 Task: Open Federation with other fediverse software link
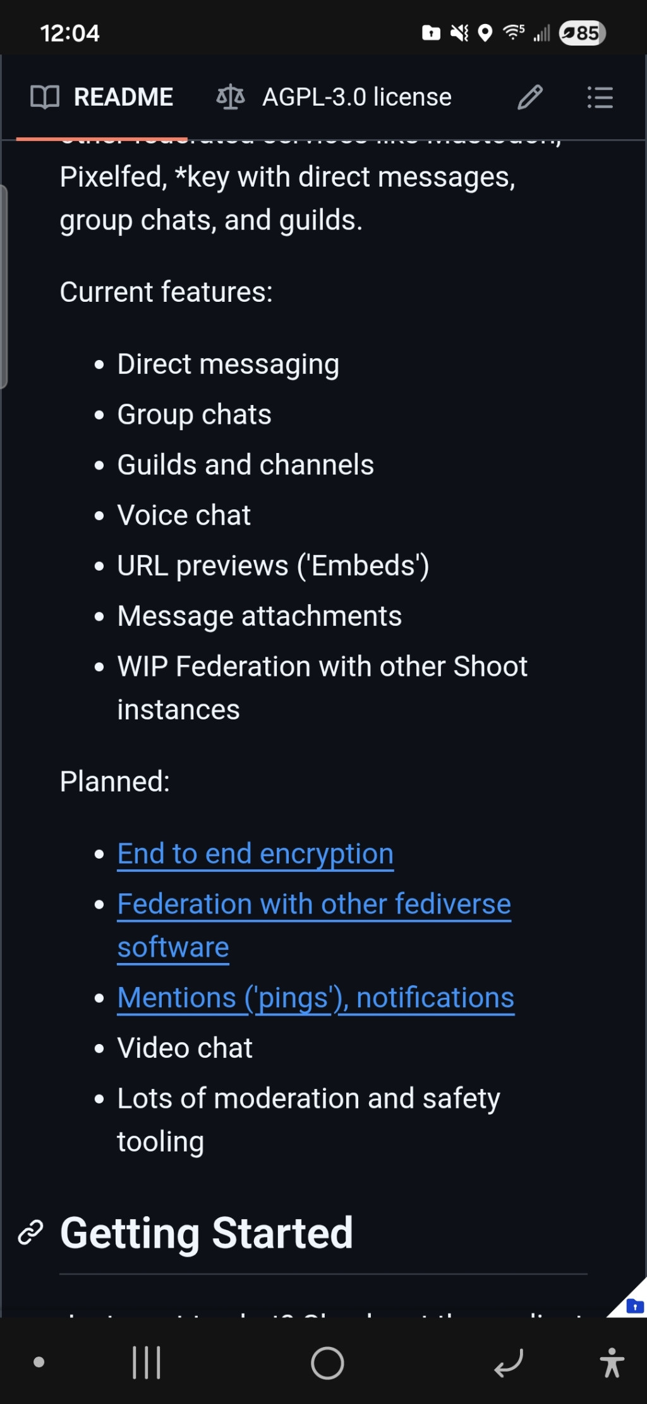tap(314, 904)
